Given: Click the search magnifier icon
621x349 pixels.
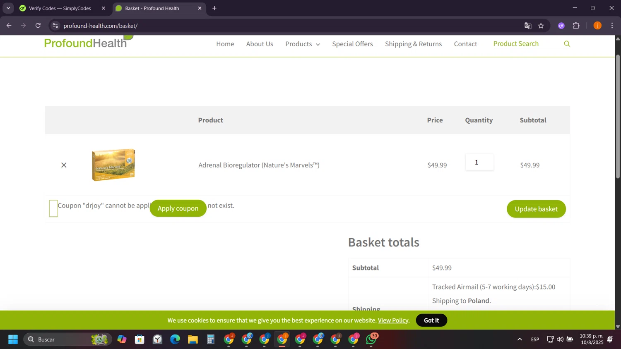Looking at the screenshot, I should (567, 44).
